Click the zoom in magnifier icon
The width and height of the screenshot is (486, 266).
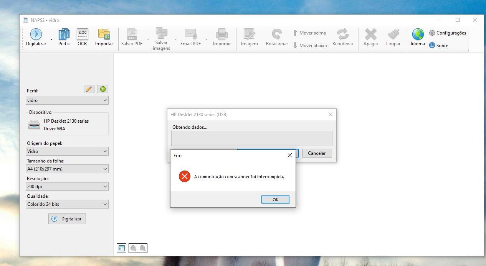click(x=142, y=248)
